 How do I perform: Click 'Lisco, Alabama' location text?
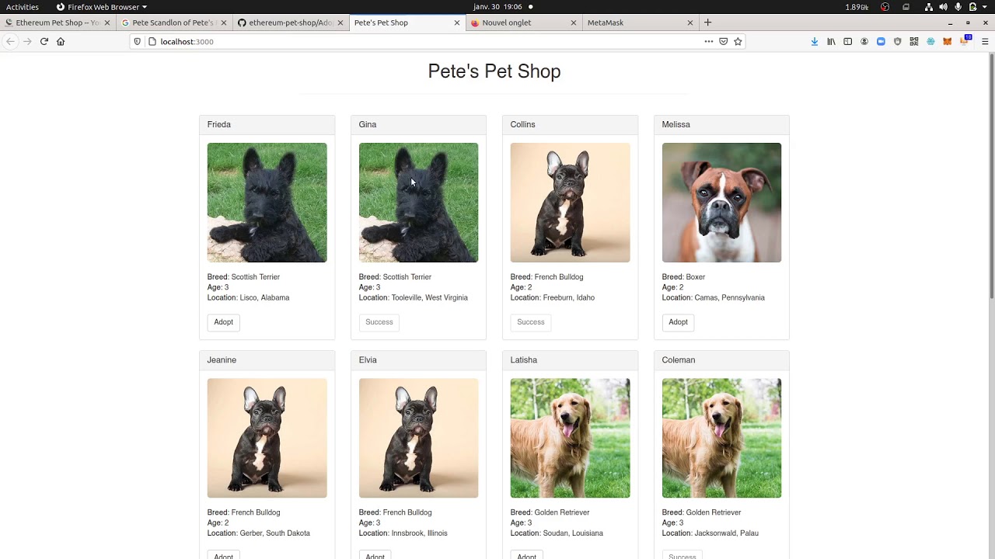[x=264, y=298]
